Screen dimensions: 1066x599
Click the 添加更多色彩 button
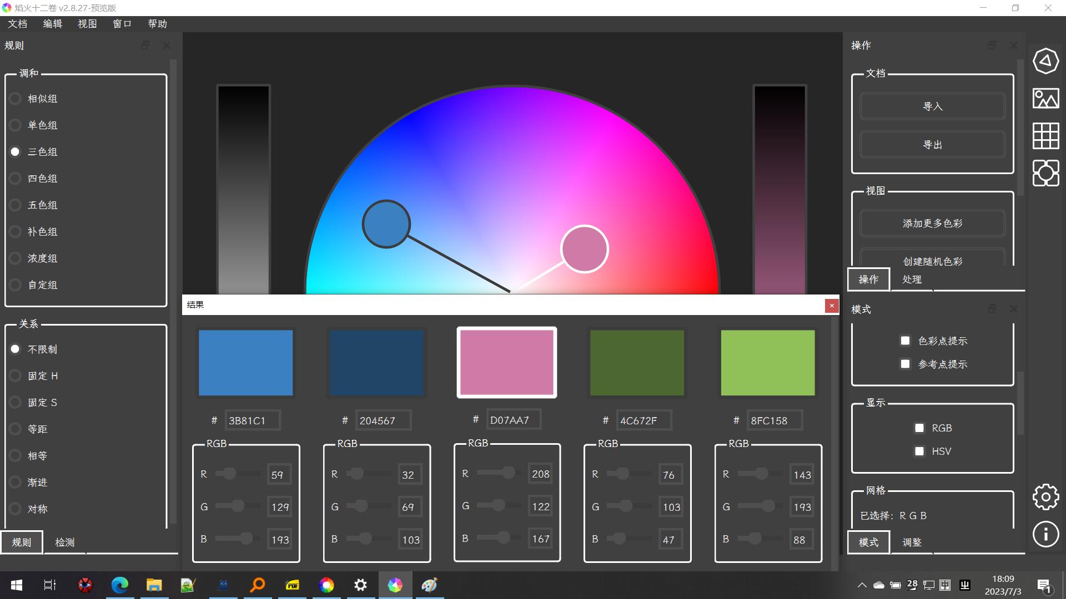[x=932, y=224]
